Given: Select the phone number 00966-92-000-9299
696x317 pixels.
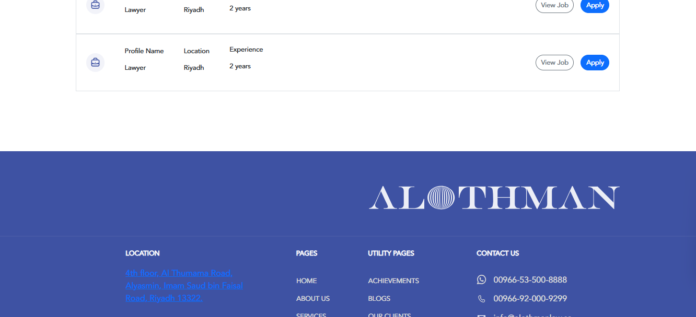Looking at the screenshot, I should (x=530, y=299).
